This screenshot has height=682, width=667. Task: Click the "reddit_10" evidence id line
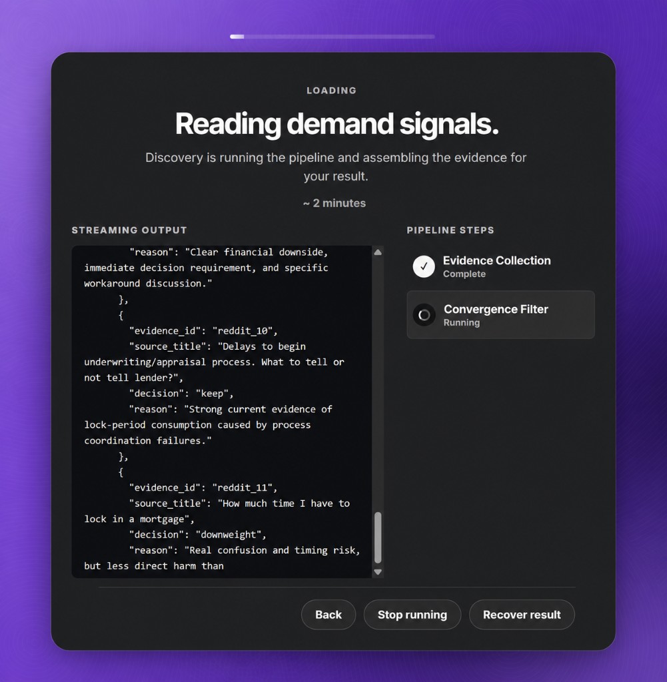click(203, 330)
